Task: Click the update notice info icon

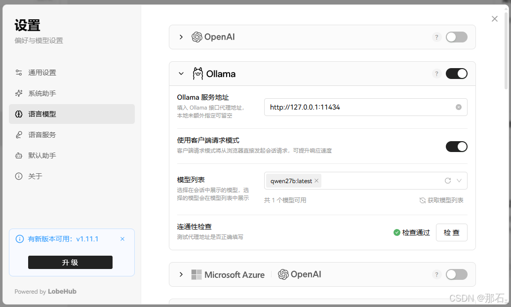Action: click(x=20, y=239)
